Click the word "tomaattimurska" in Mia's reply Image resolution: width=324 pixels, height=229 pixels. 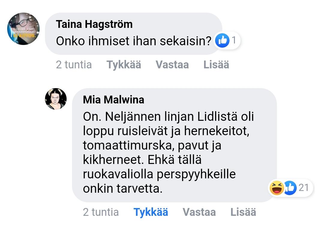point(128,146)
